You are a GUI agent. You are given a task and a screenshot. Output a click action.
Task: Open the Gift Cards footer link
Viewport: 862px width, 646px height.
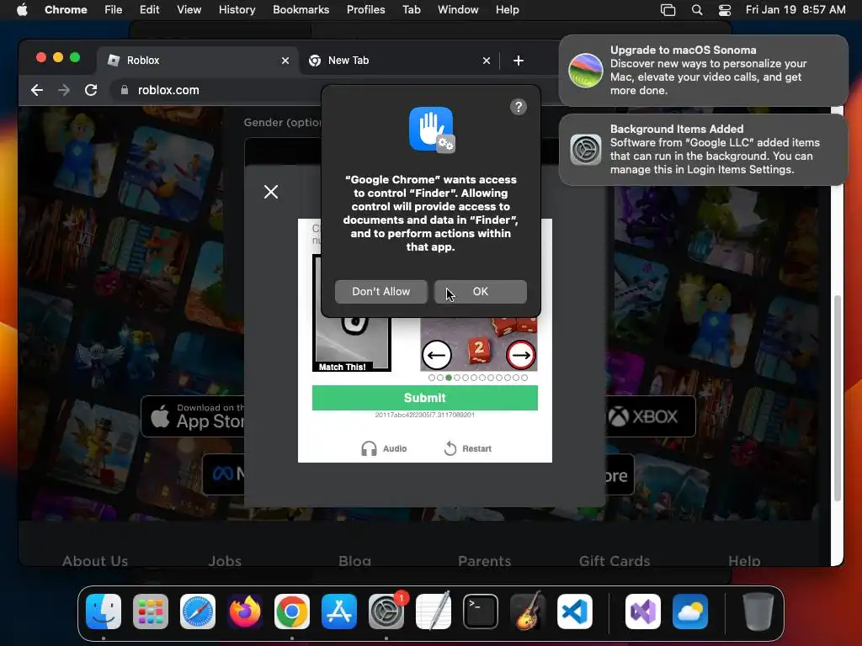coord(614,561)
